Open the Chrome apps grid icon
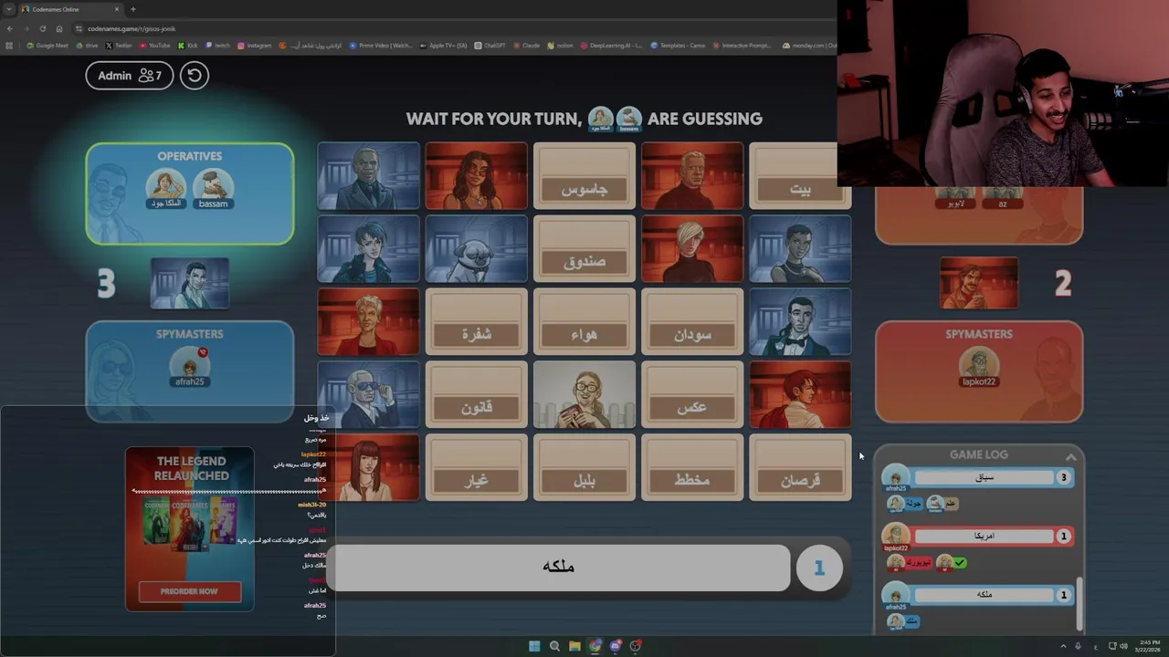Viewport: 1169px width, 657px height. (x=10, y=45)
